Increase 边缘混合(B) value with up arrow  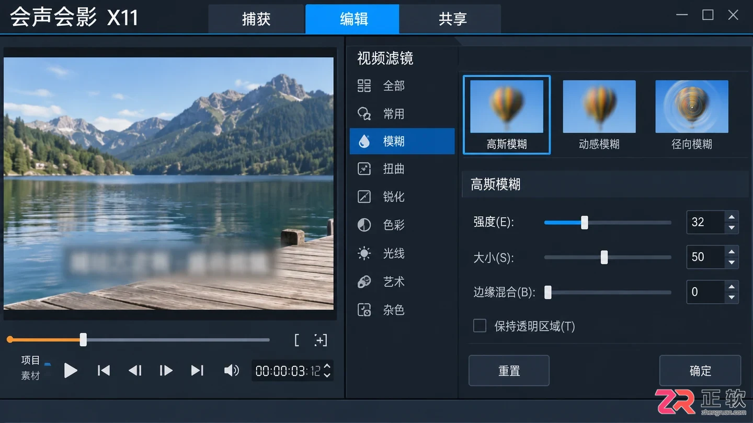(x=732, y=287)
